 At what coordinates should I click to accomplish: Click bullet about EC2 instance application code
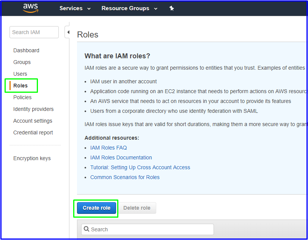point(199,91)
